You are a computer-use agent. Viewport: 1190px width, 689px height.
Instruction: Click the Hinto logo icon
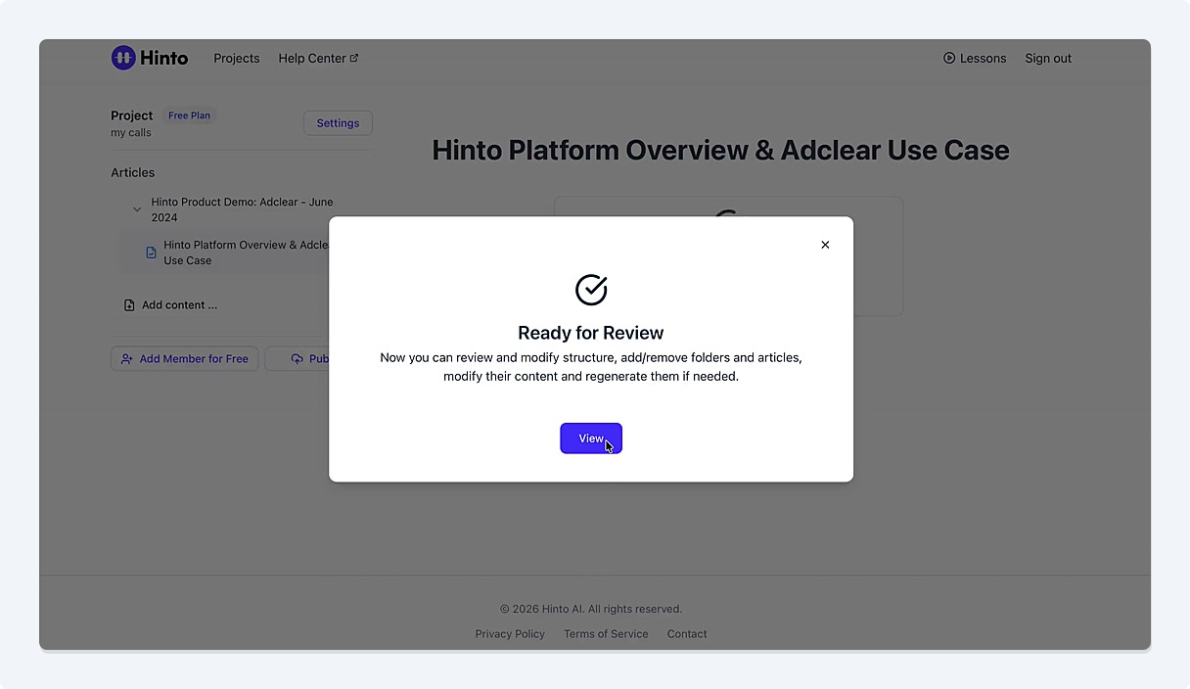point(123,58)
